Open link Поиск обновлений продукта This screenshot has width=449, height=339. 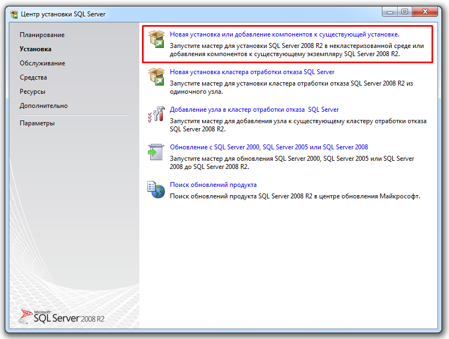(x=214, y=185)
